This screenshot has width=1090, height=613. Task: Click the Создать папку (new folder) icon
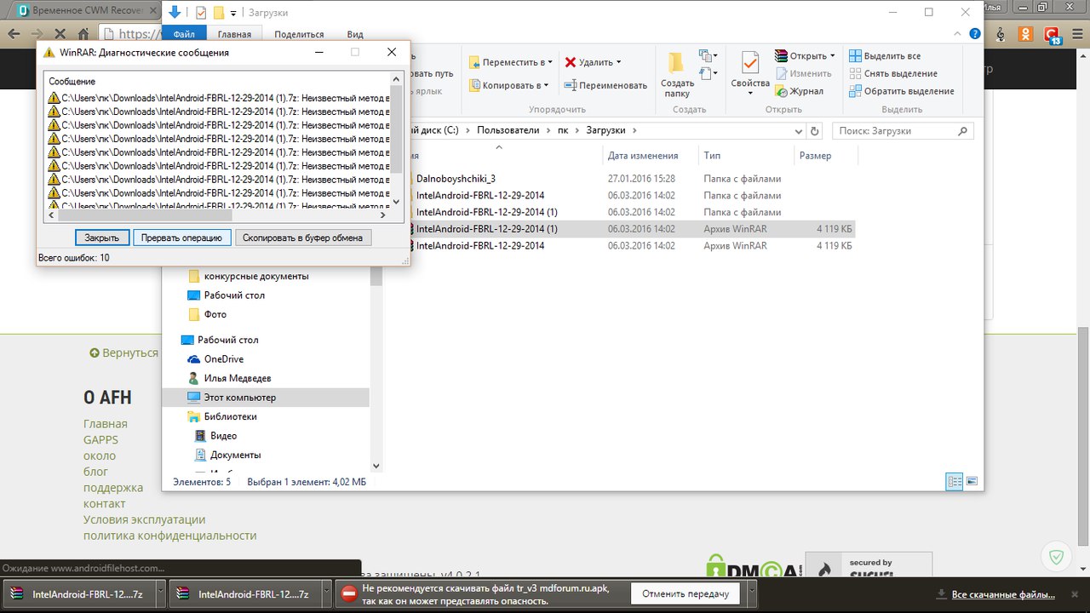[x=676, y=65]
